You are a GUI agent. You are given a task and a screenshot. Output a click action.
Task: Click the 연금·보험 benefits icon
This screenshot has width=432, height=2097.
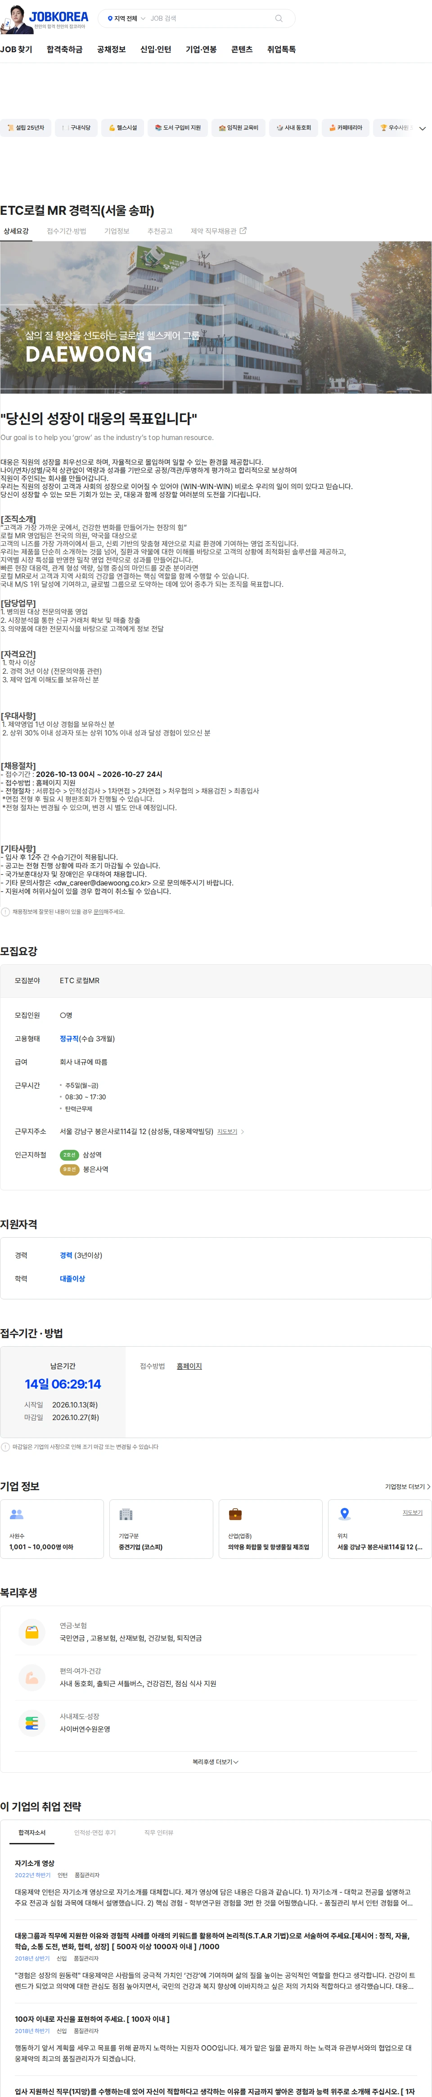coord(32,1632)
